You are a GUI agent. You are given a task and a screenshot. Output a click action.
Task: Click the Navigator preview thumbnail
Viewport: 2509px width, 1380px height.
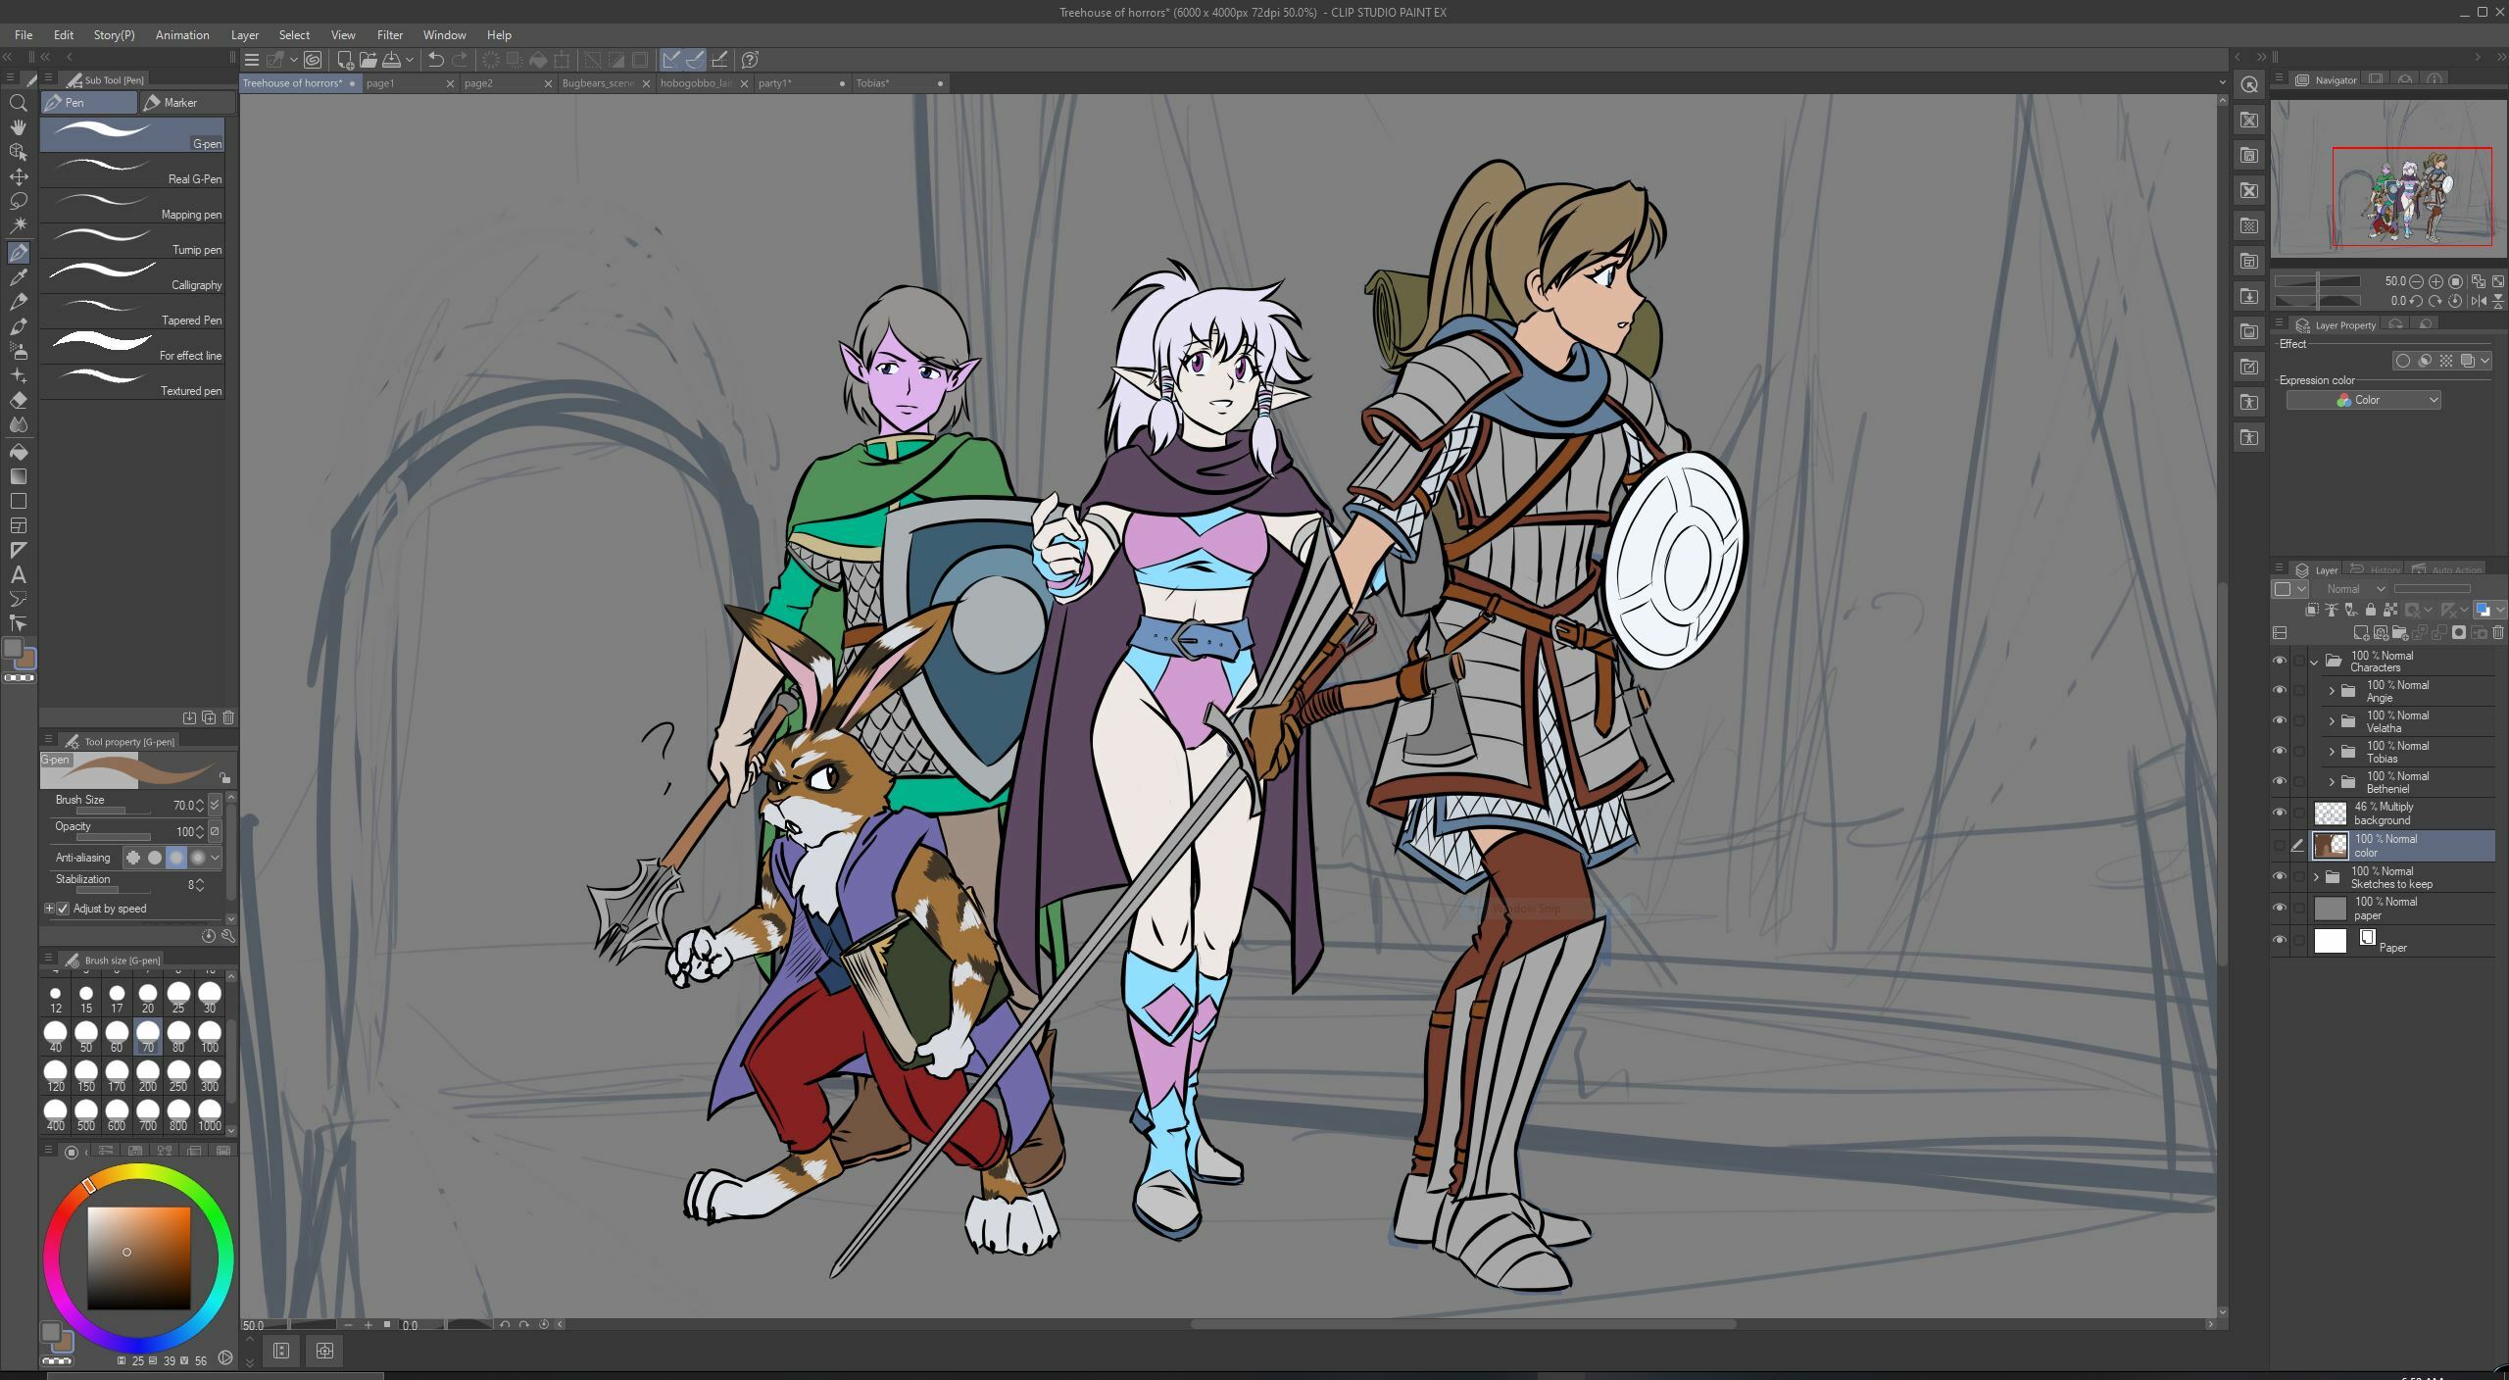(2388, 179)
